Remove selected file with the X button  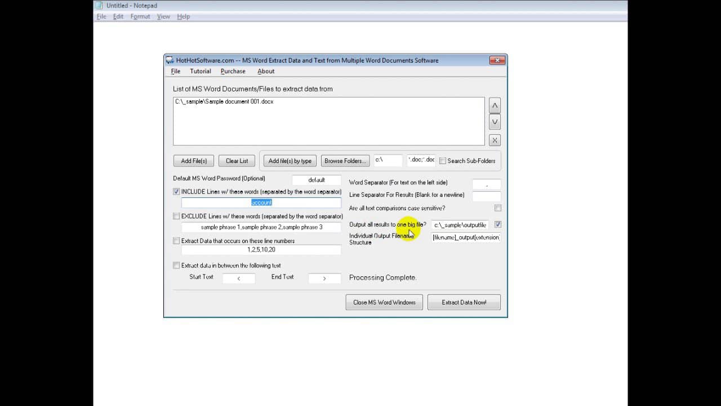[x=495, y=140]
